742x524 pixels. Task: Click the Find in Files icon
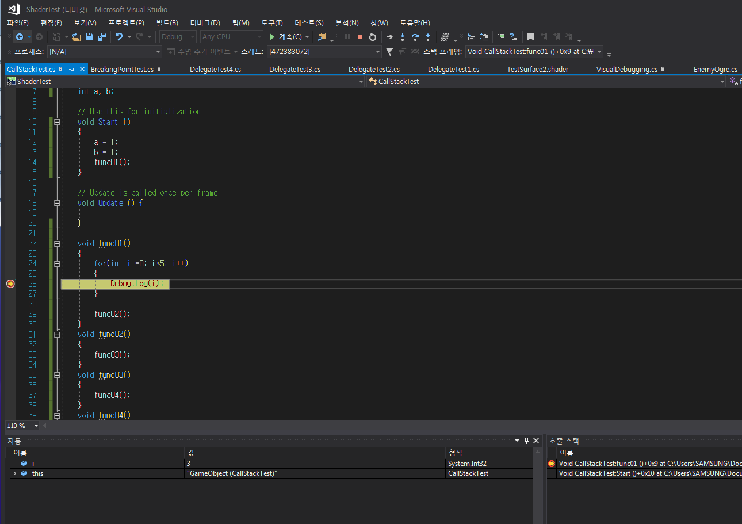point(322,37)
